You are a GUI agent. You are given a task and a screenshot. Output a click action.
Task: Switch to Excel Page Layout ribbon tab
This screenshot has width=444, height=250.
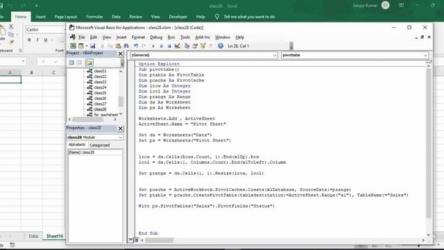(x=66, y=17)
